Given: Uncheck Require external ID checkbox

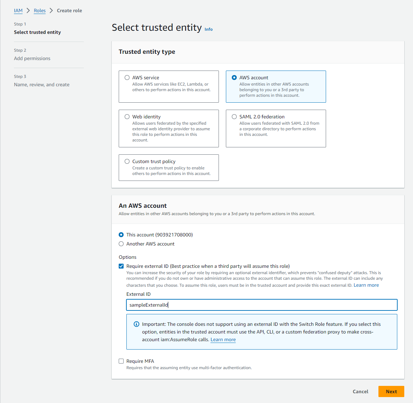Looking at the screenshot, I should [x=121, y=266].
